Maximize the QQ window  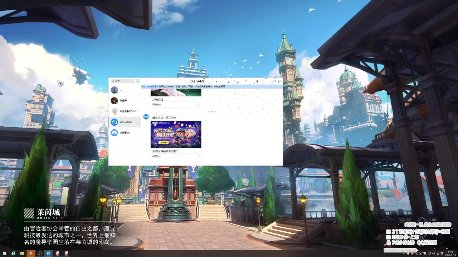click(x=274, y=81)
